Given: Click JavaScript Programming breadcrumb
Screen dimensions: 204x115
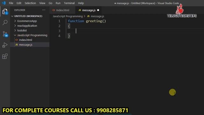Looking at the screenshot, I should click(68, 16).
